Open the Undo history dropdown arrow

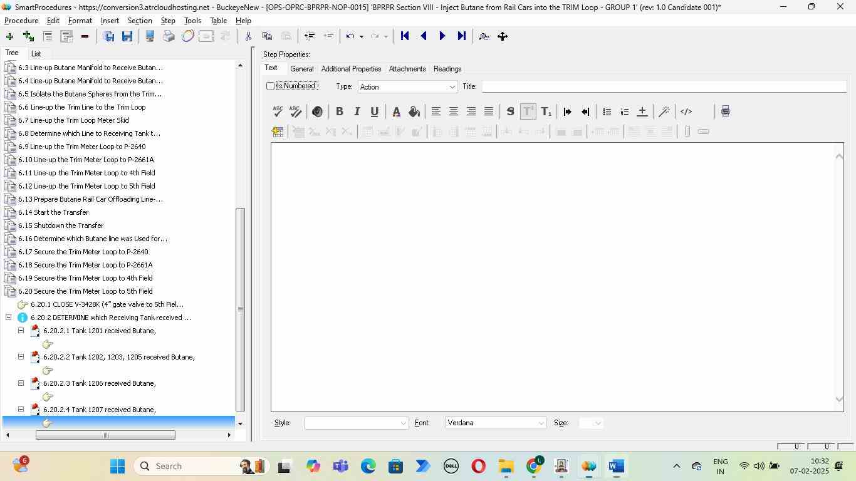362,36
